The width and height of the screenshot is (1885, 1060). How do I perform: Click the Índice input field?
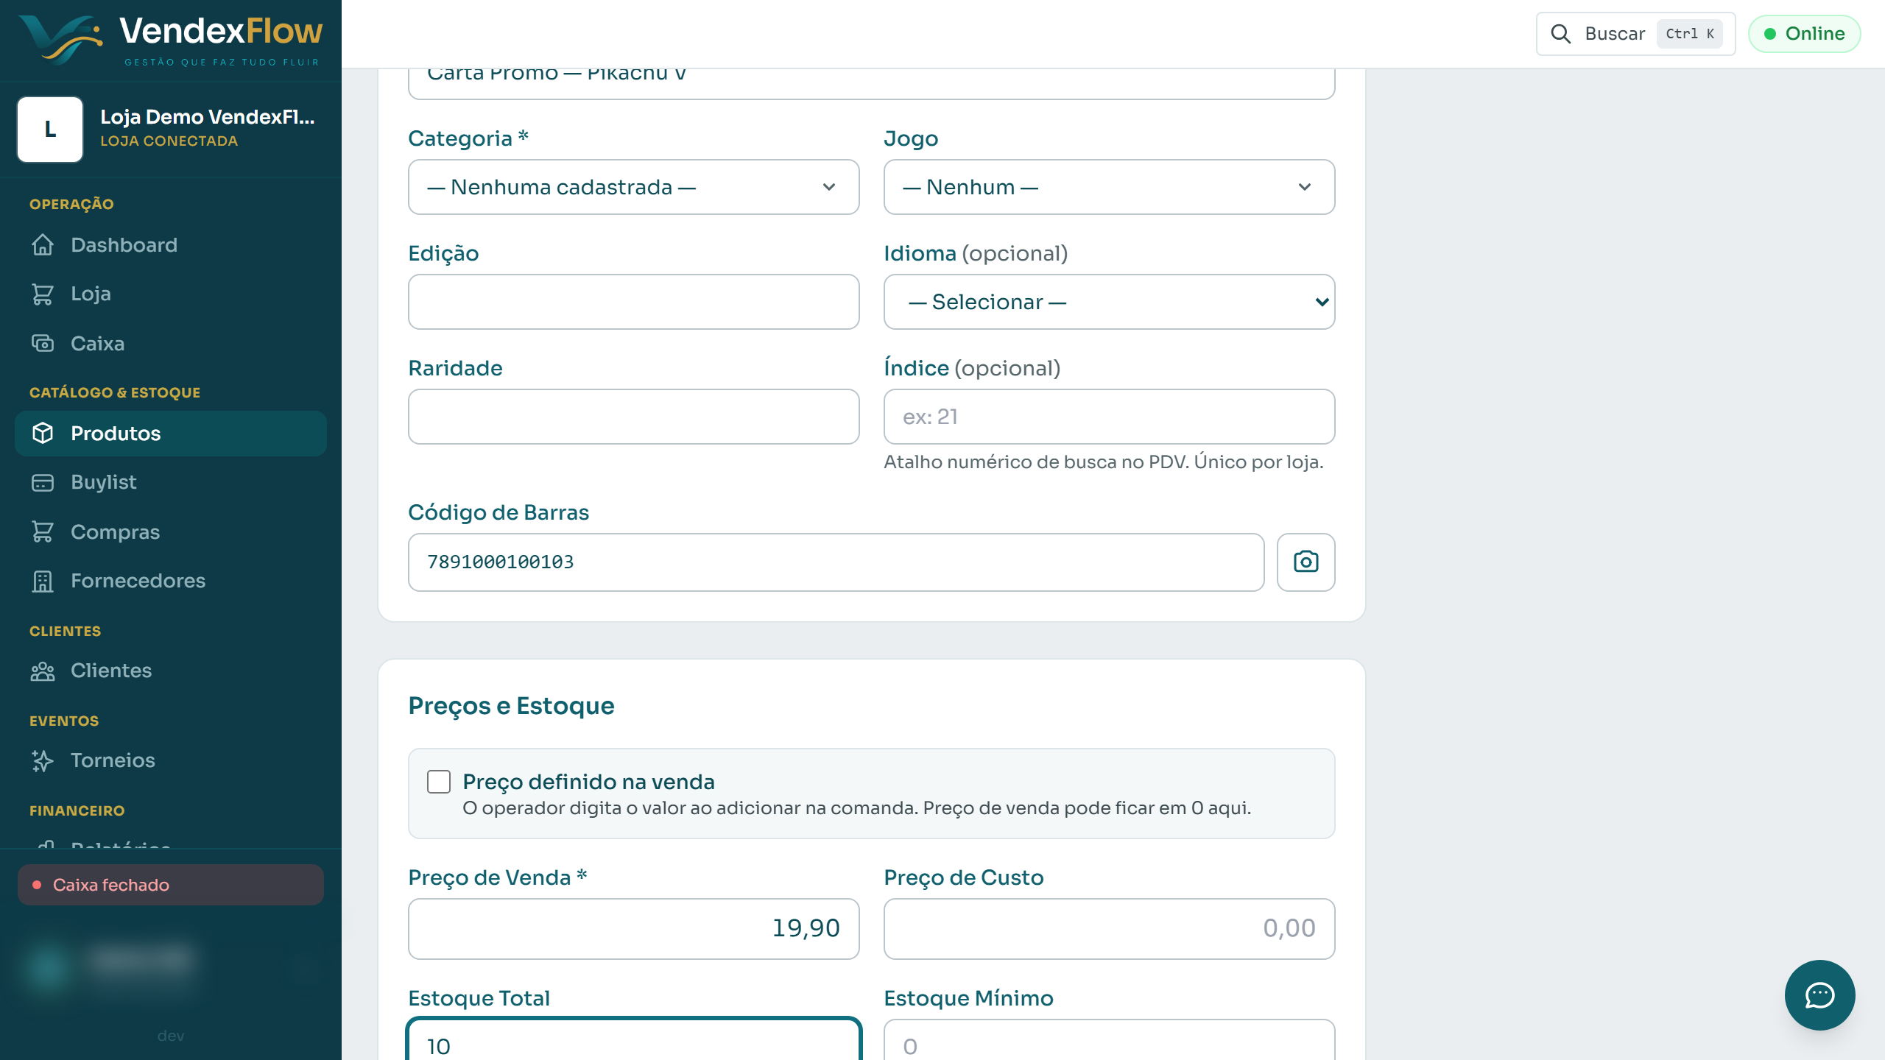pos(1109,417)
